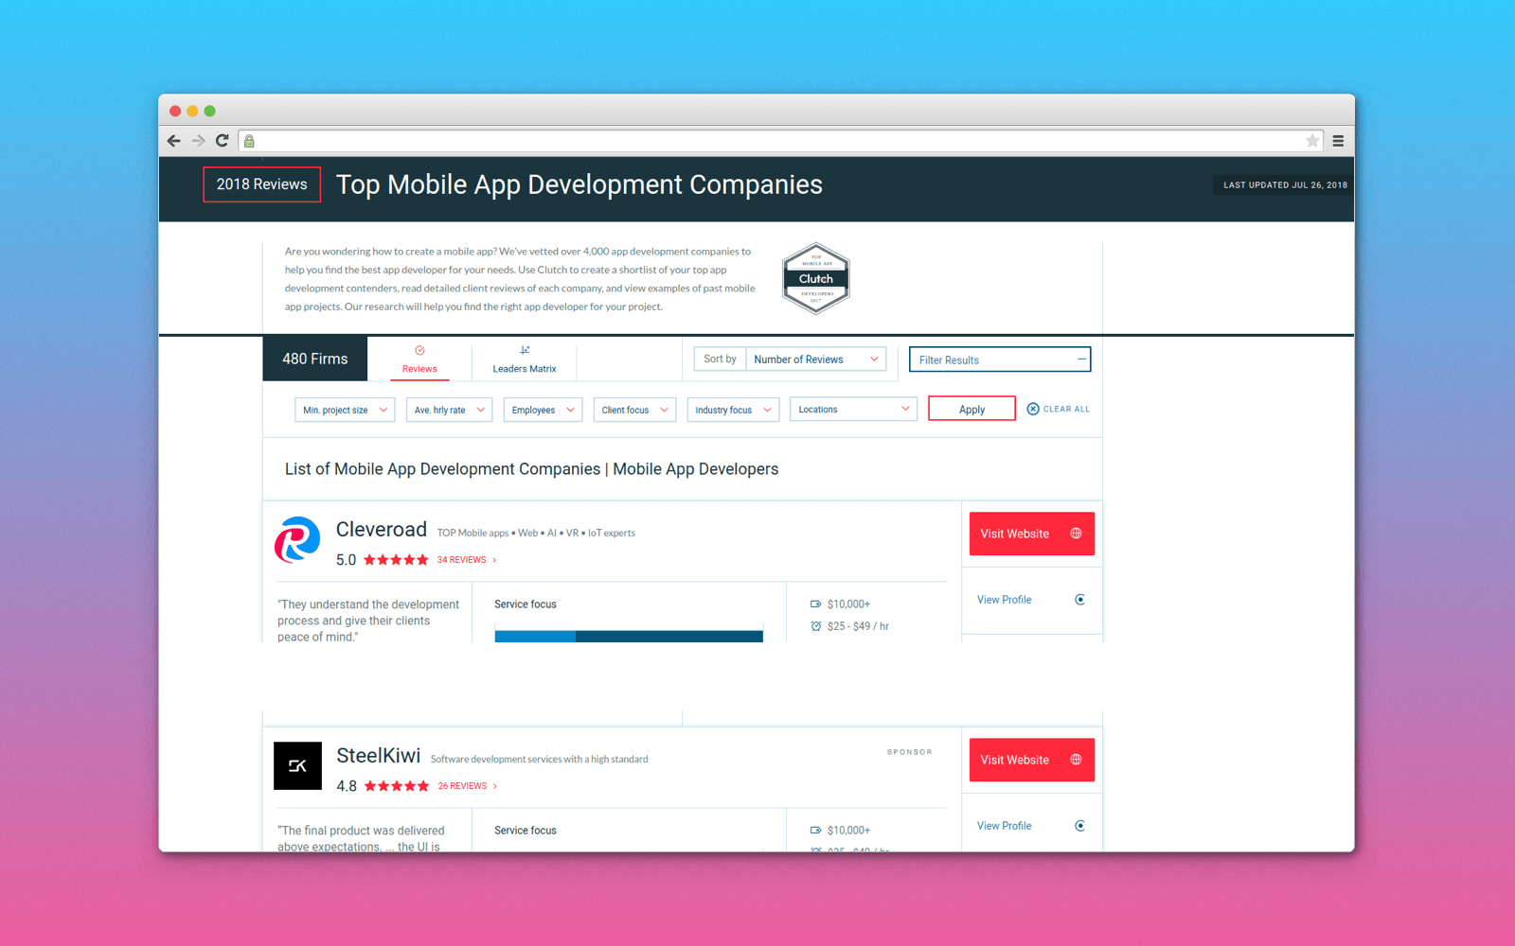Open the Client focus dropdown
This screenshot has height=946, width=1515.
click(x=634, y=410)
